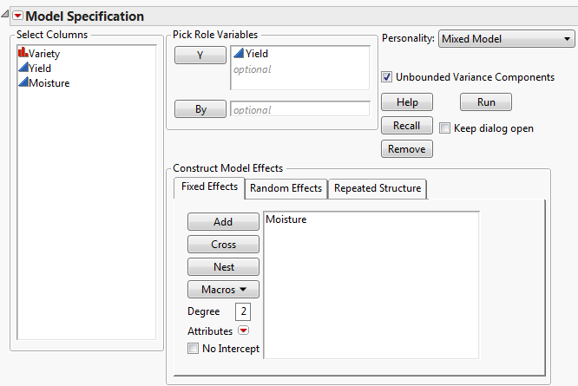
Task: Enable the Keep dialog open checkbox
Action: point(445,128)
